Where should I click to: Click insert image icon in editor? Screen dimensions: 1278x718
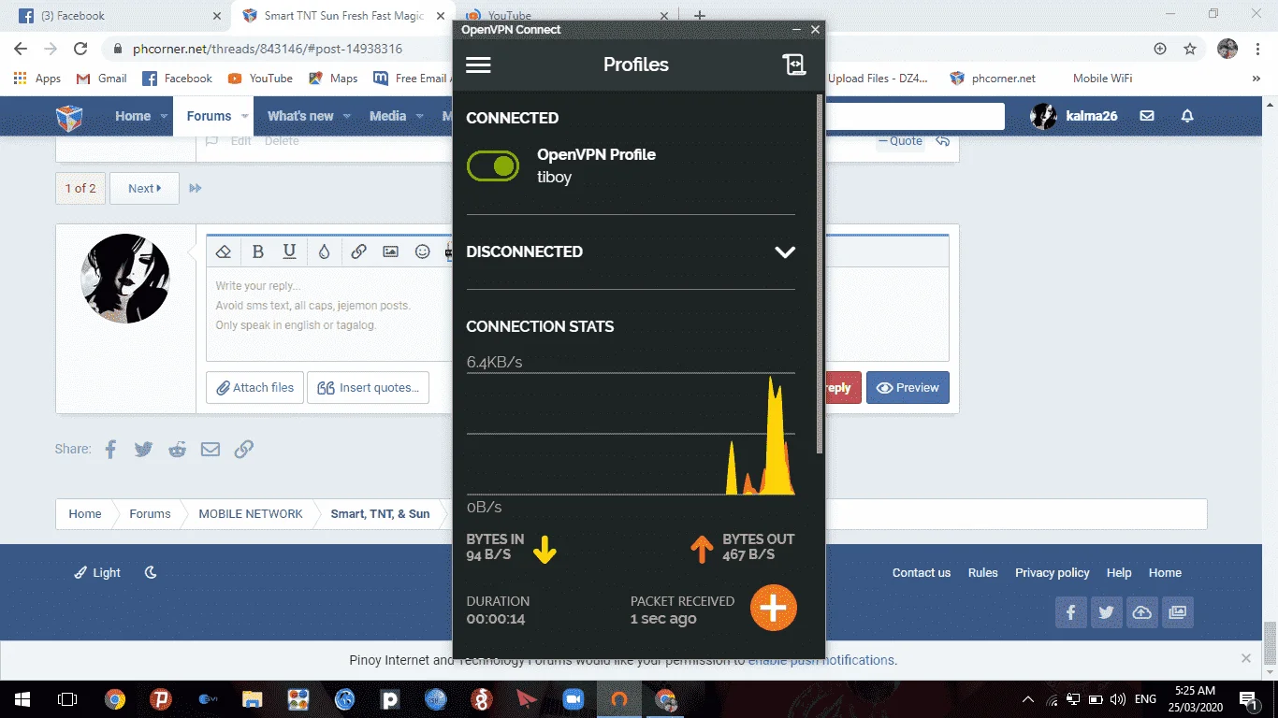point(391,251)
